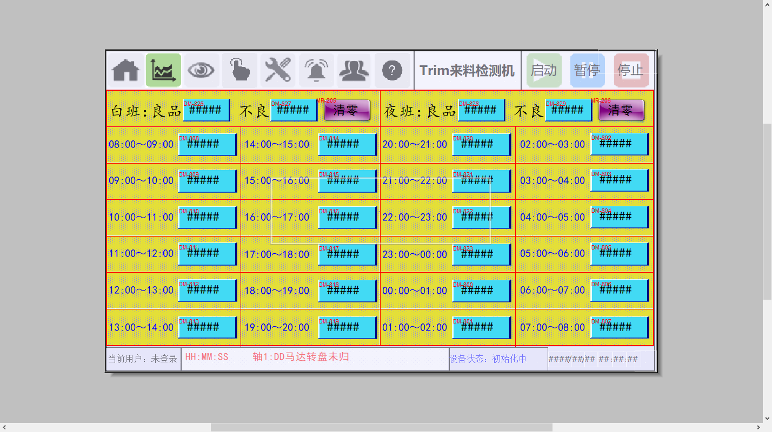Select the 04:00~05:00 count field
The image size is (772, 432).
click(x=620, y=217)
